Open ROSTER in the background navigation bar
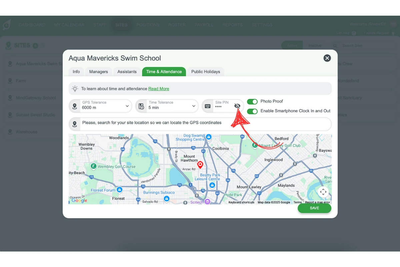Viewport: 400px width, 267px height. [177, 25]
